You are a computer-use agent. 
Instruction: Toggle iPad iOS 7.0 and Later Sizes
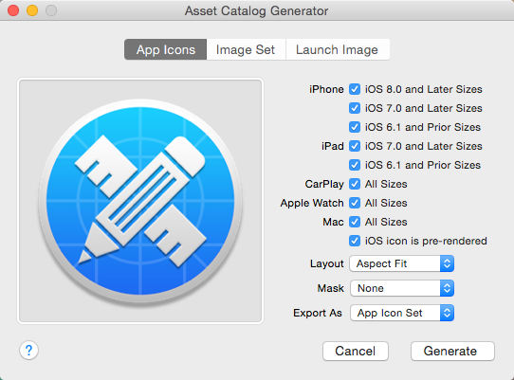click(355, 146)
